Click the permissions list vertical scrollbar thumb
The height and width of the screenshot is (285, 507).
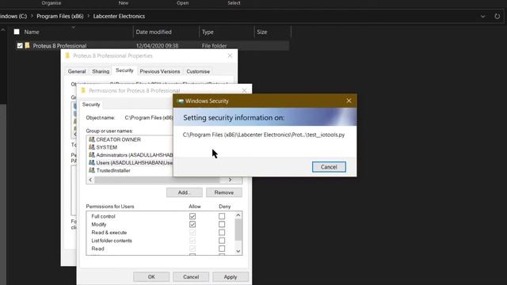[x=238, y=230]
